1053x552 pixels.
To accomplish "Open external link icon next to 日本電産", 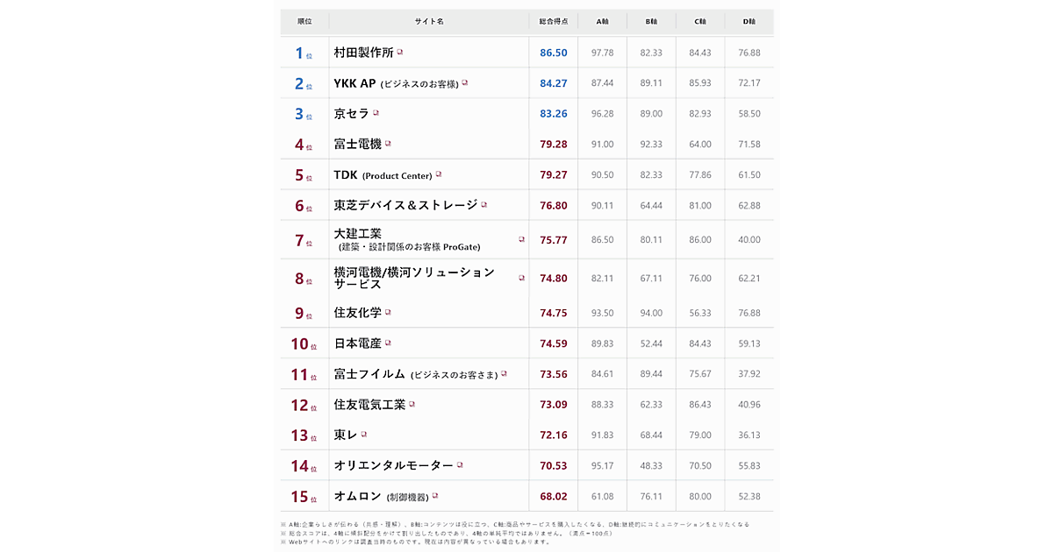I will point(388,343).
